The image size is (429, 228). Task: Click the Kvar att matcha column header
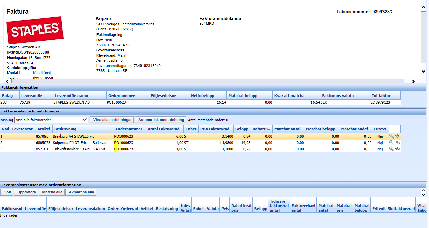296,96
